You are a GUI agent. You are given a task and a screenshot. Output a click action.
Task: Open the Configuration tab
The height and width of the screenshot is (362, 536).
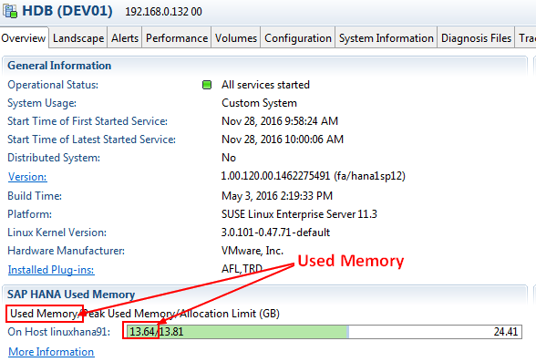click(298, 38)
